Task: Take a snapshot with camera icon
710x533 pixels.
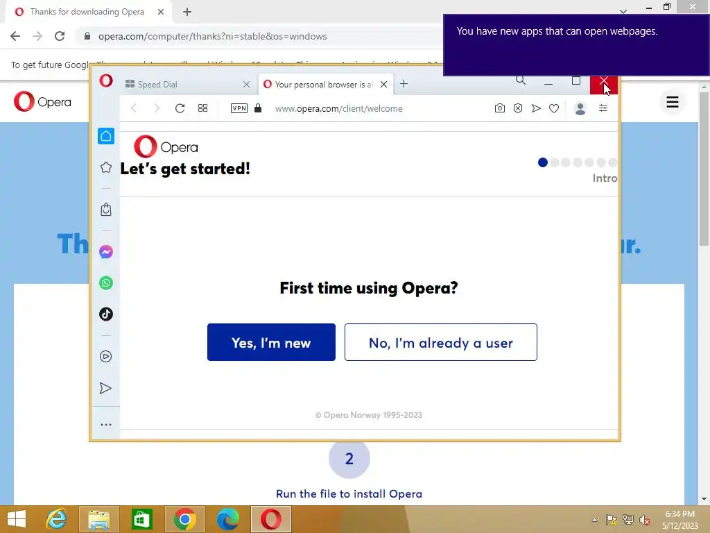Action: point(499,108)
